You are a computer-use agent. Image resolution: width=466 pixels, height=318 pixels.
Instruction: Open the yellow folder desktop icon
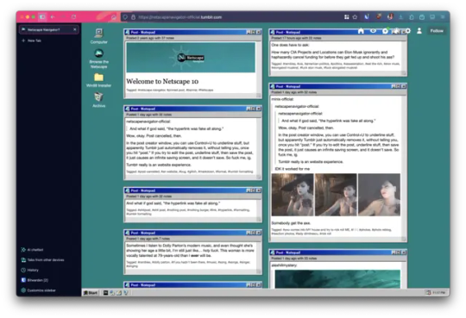pos(98,80)
